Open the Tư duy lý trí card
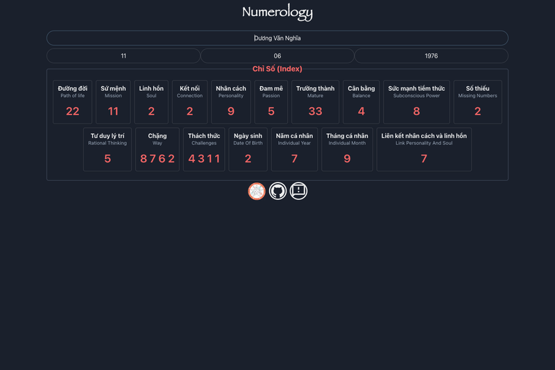 pyautogui.click(x=108, y=149)
